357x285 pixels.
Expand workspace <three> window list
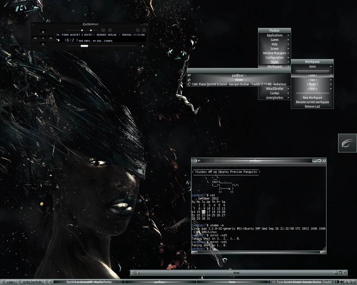tap(312, 84)
